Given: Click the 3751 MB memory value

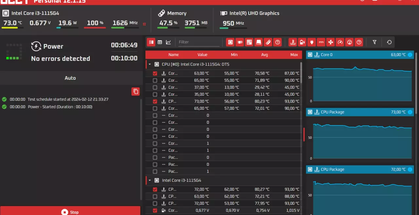Looking at the screenshot, I should pyautogui.click(x=196, y=23).
